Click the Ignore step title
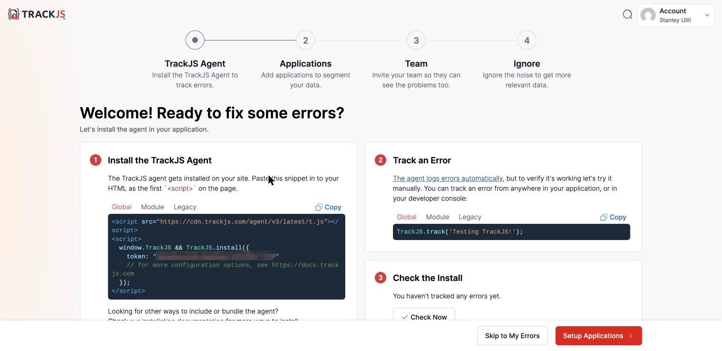Viewport: 722px width, 351px height. [527, 64]
